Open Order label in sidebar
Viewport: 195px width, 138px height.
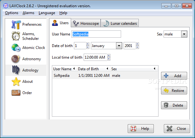tap(27, 93)
